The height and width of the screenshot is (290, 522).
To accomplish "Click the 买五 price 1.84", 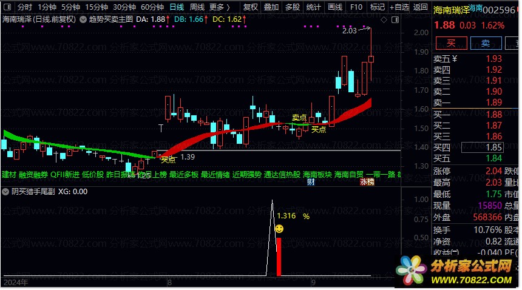I will click(493, 158).
